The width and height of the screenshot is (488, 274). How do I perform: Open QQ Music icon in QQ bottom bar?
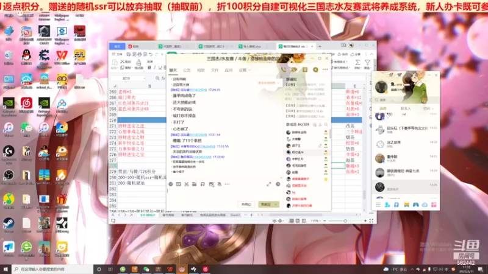coord(396,205)
